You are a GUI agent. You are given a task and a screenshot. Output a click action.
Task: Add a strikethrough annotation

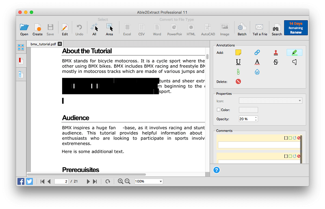click(276, 62)
